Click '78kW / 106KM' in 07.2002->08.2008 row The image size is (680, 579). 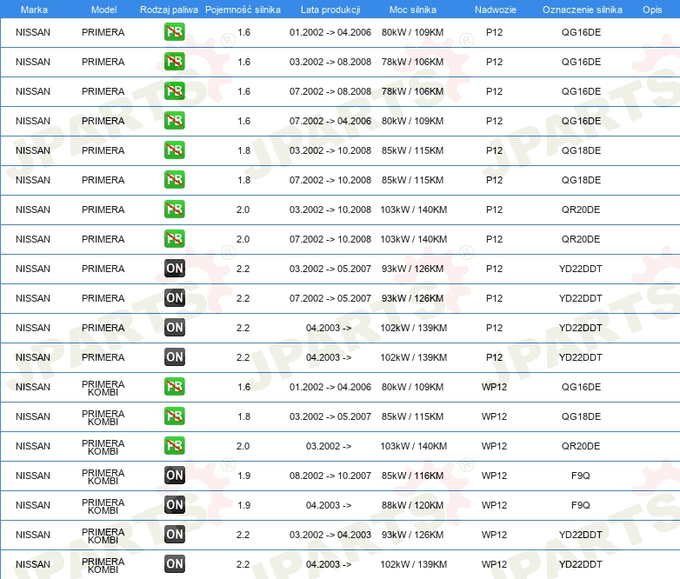[x=412, y=91]
